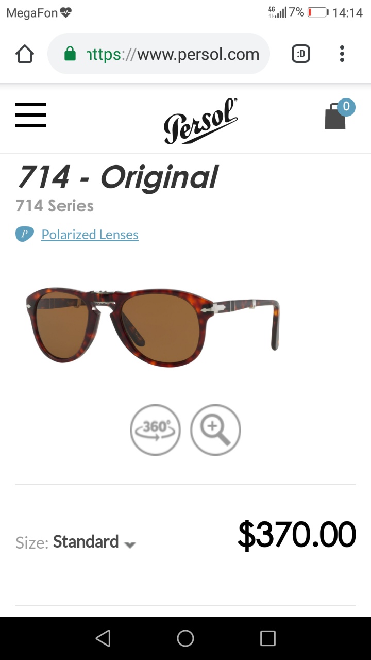Open the browser tab switcher

(x=301, y=54)
